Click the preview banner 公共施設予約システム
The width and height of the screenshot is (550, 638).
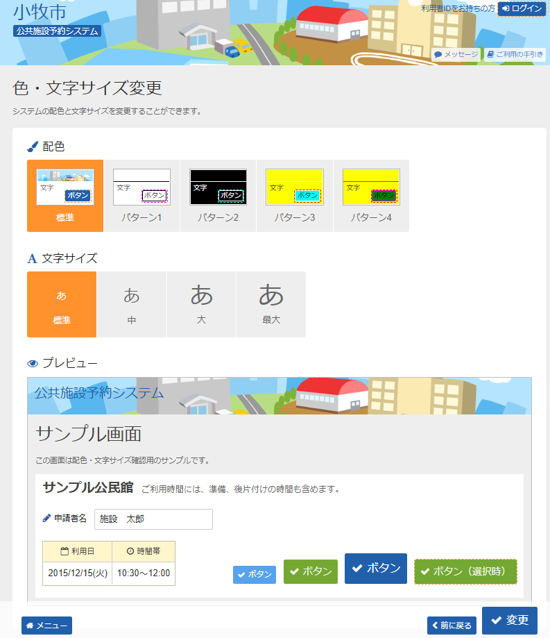tap(99, 393)
